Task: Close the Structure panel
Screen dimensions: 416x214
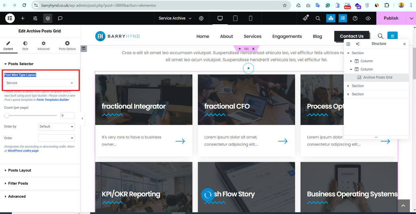Action: tap(404, 44)
